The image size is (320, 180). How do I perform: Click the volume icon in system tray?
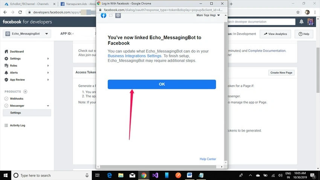pyautogui.click(x=280, y=175)
